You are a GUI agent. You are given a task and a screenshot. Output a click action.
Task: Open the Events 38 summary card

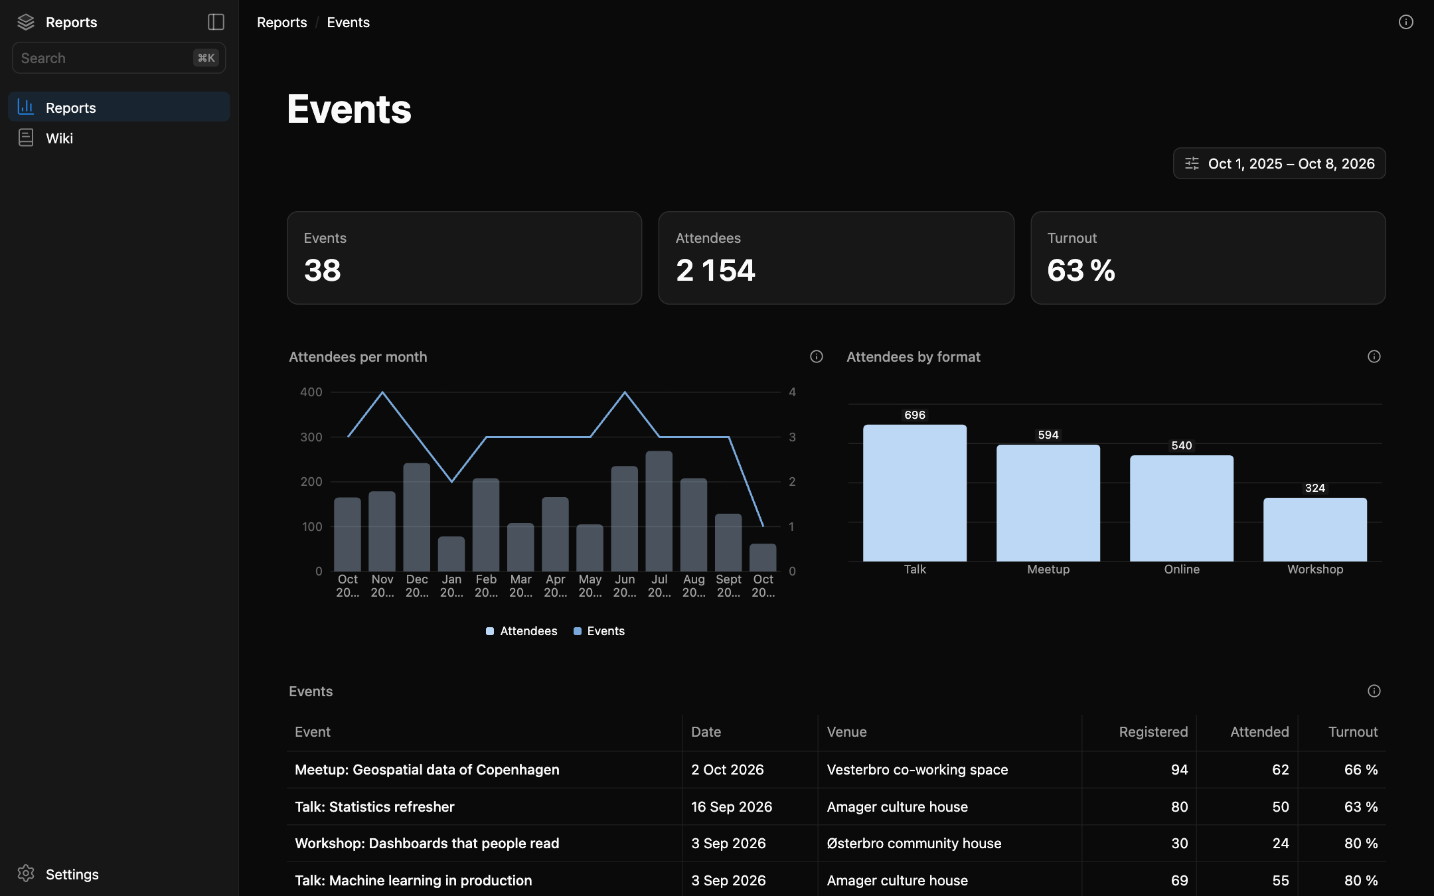(x=464, y=258)
